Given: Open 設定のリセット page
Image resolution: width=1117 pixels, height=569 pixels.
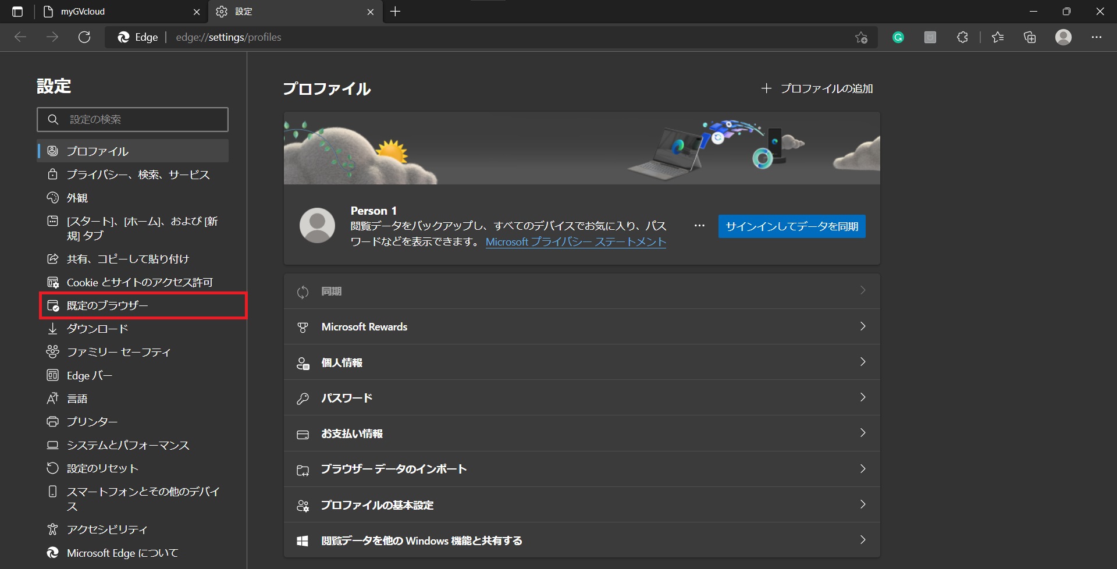Looking at the screenshot, I should [133, 468].
